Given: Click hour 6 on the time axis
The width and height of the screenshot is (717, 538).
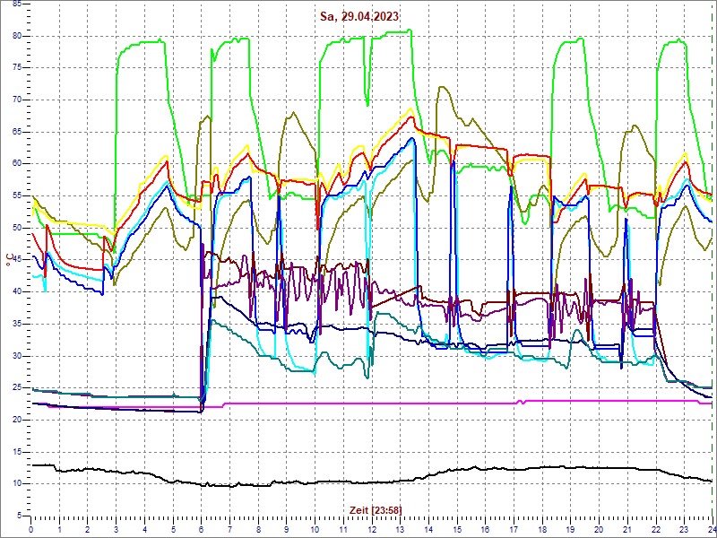Looking at the screenshot, I should tap(201, 529).
